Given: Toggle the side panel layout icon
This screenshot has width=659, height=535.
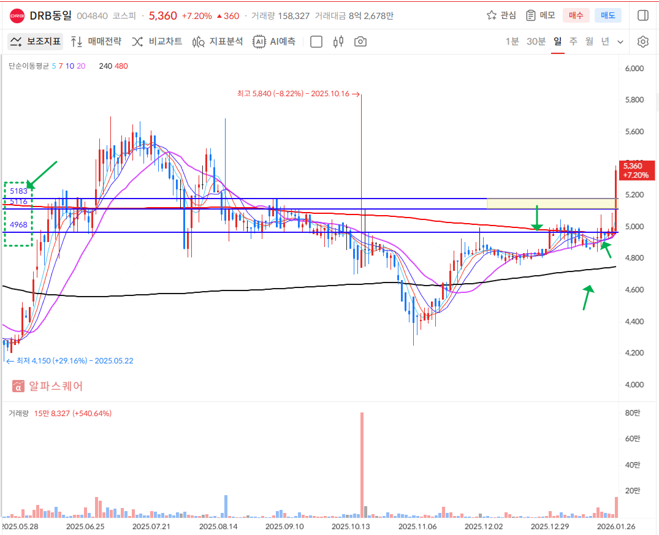Looking at the screenshot, I should [642, 15].
